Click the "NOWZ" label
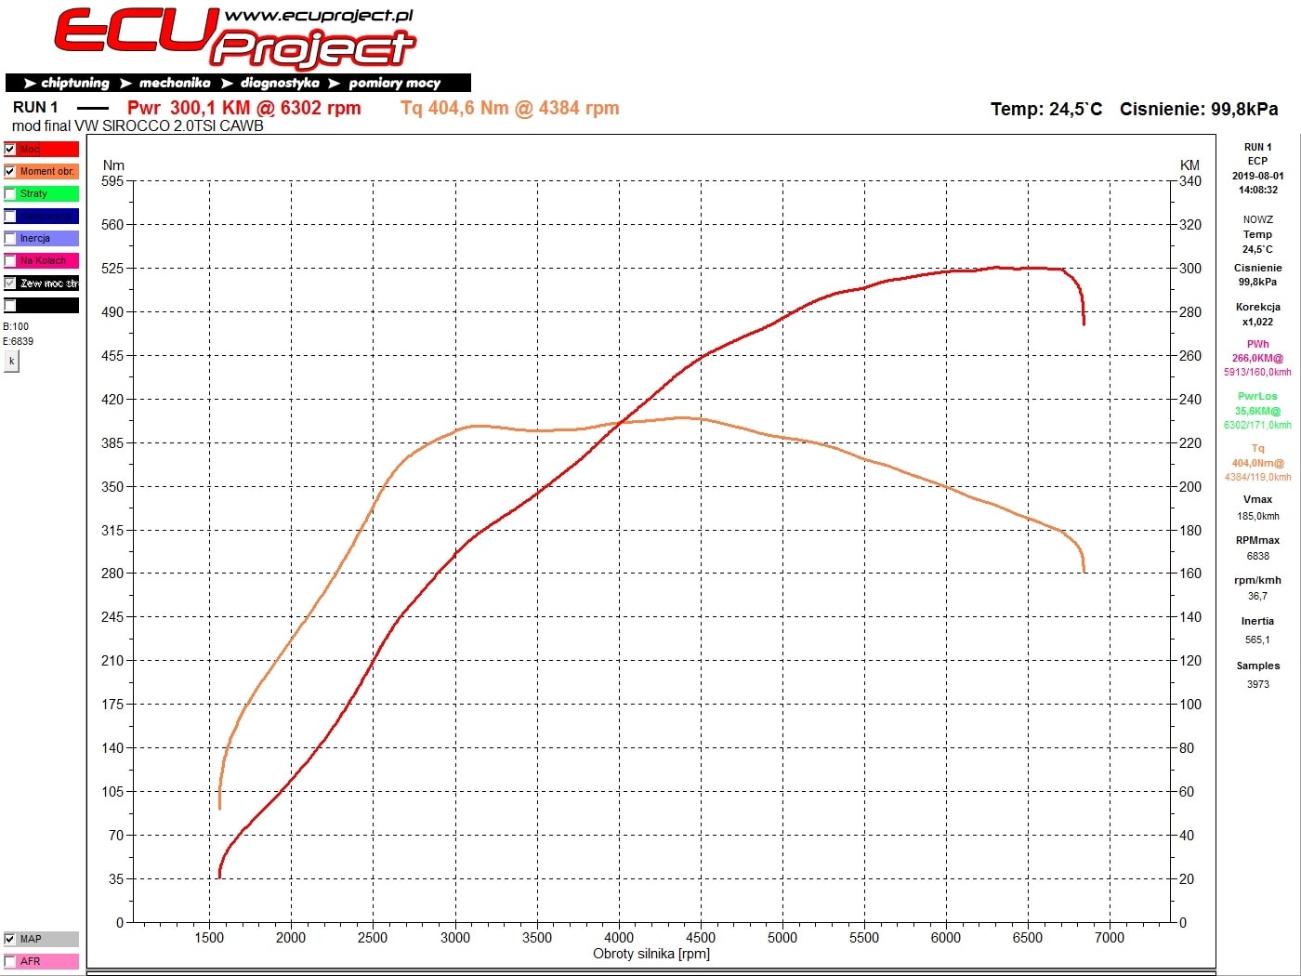This screenshot has height=976, width=1301. tap(1258, 219)
